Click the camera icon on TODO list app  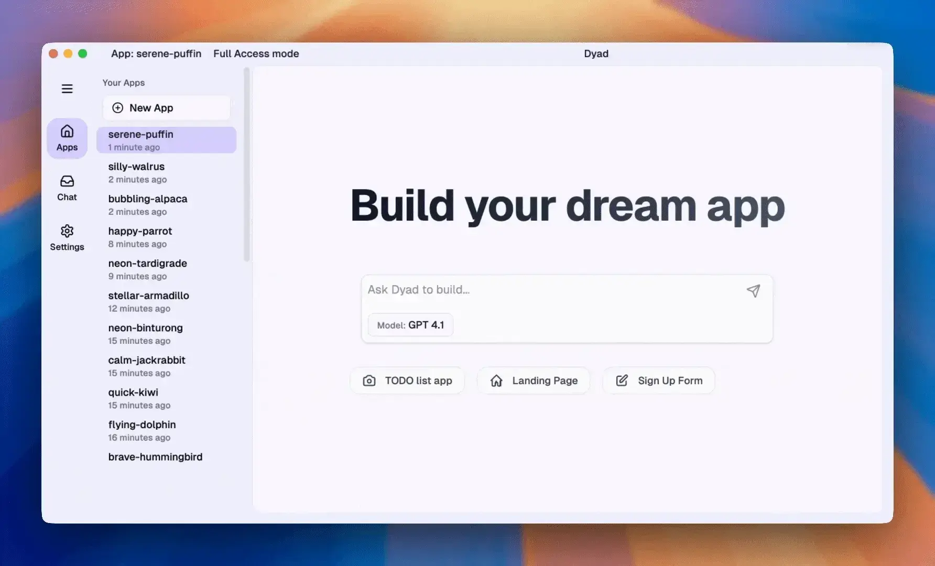tap(369, 380)
